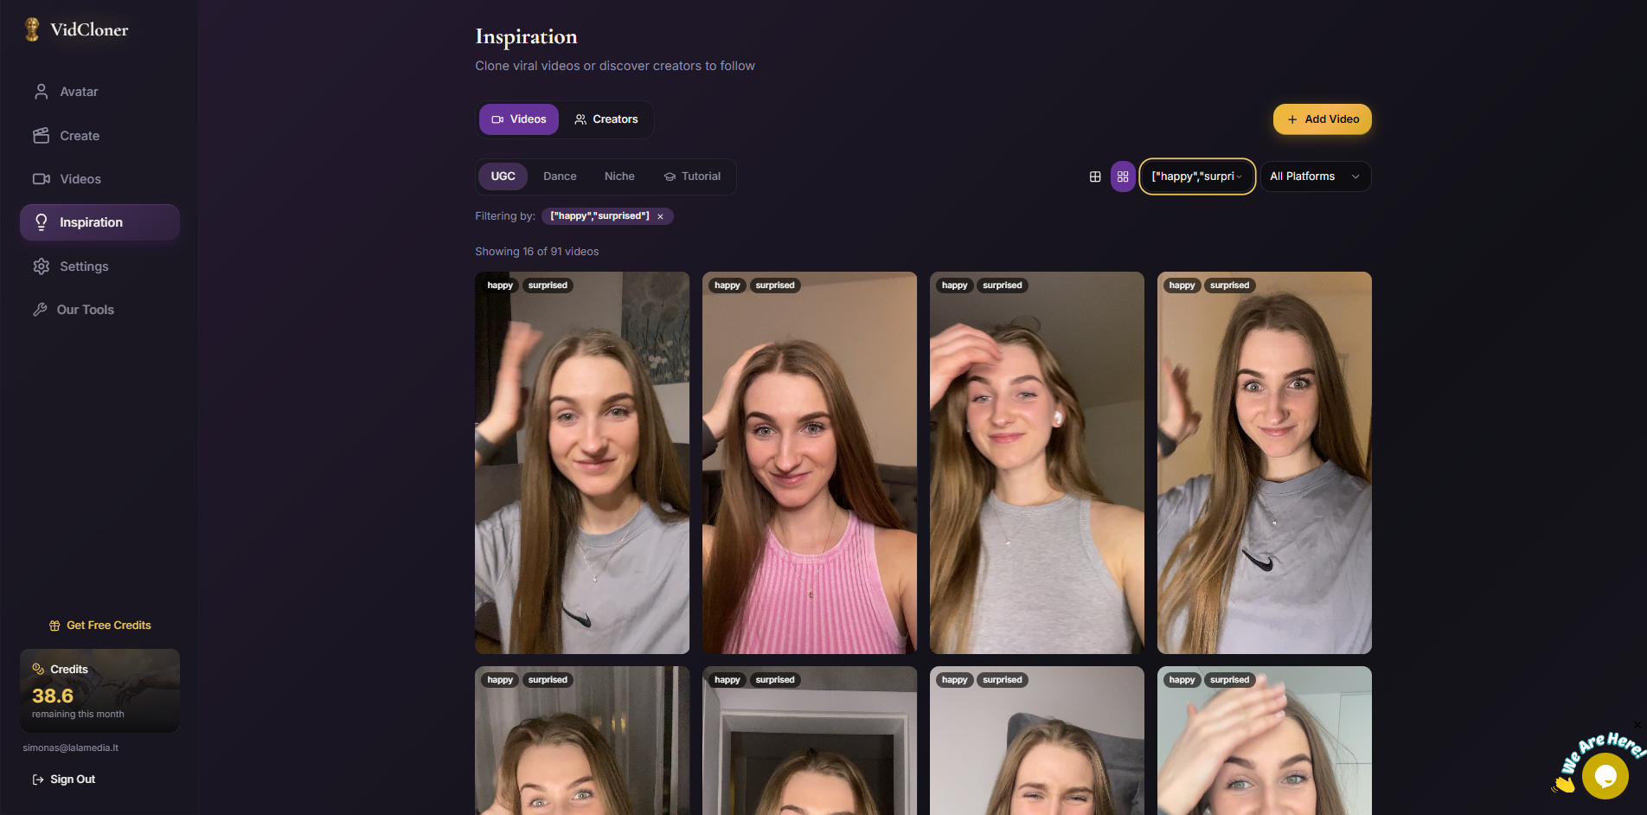Remove the happy,surprised filter chip
This screenshot has height=815, width=1647.
pyautogui.click(x=661, y=215)
